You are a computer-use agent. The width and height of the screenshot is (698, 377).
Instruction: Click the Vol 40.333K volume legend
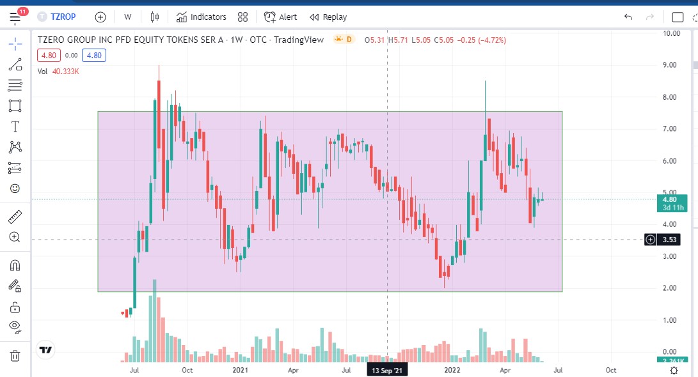point(58,72)
